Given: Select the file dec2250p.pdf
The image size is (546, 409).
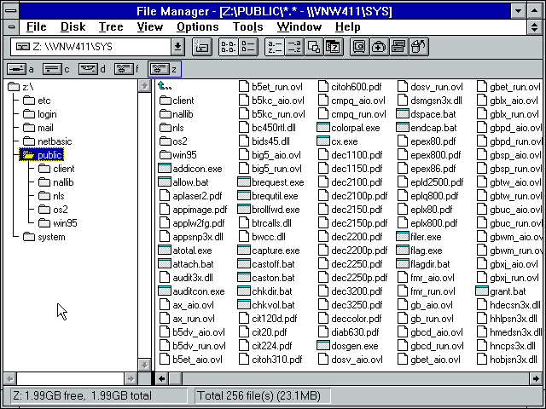Looking at the screenshot, I should (x=352, y=278).
